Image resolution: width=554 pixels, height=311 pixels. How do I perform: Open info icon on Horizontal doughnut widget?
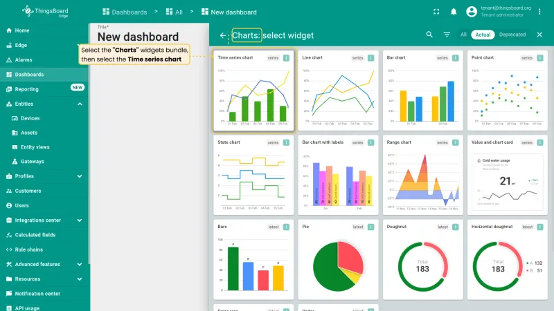point(540,227)
